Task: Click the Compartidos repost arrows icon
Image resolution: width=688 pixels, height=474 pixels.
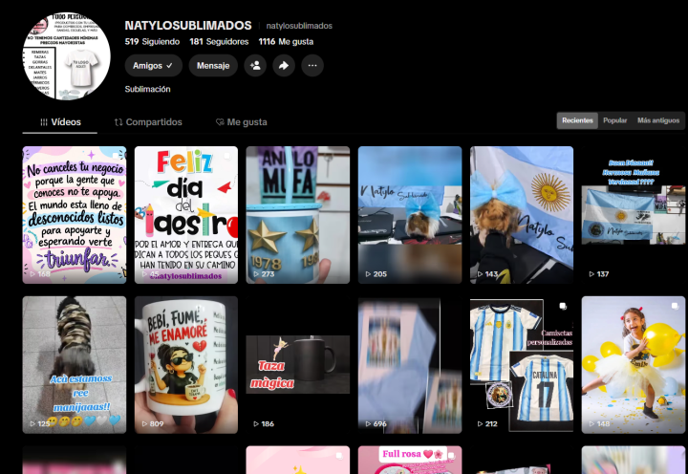Action: click(118, 122)
